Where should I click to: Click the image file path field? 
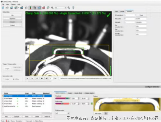pyautogui.click(x=85, y=78)
